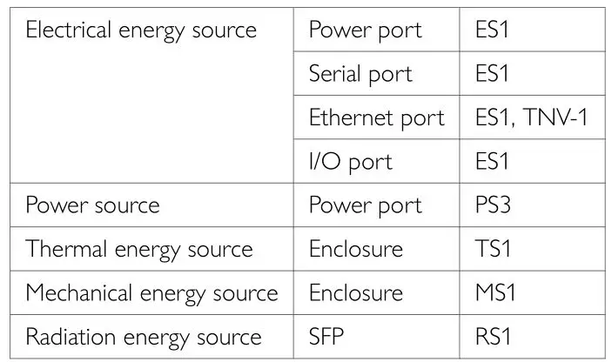Click Enclosure in the Thermal energy row

[356, 249]
